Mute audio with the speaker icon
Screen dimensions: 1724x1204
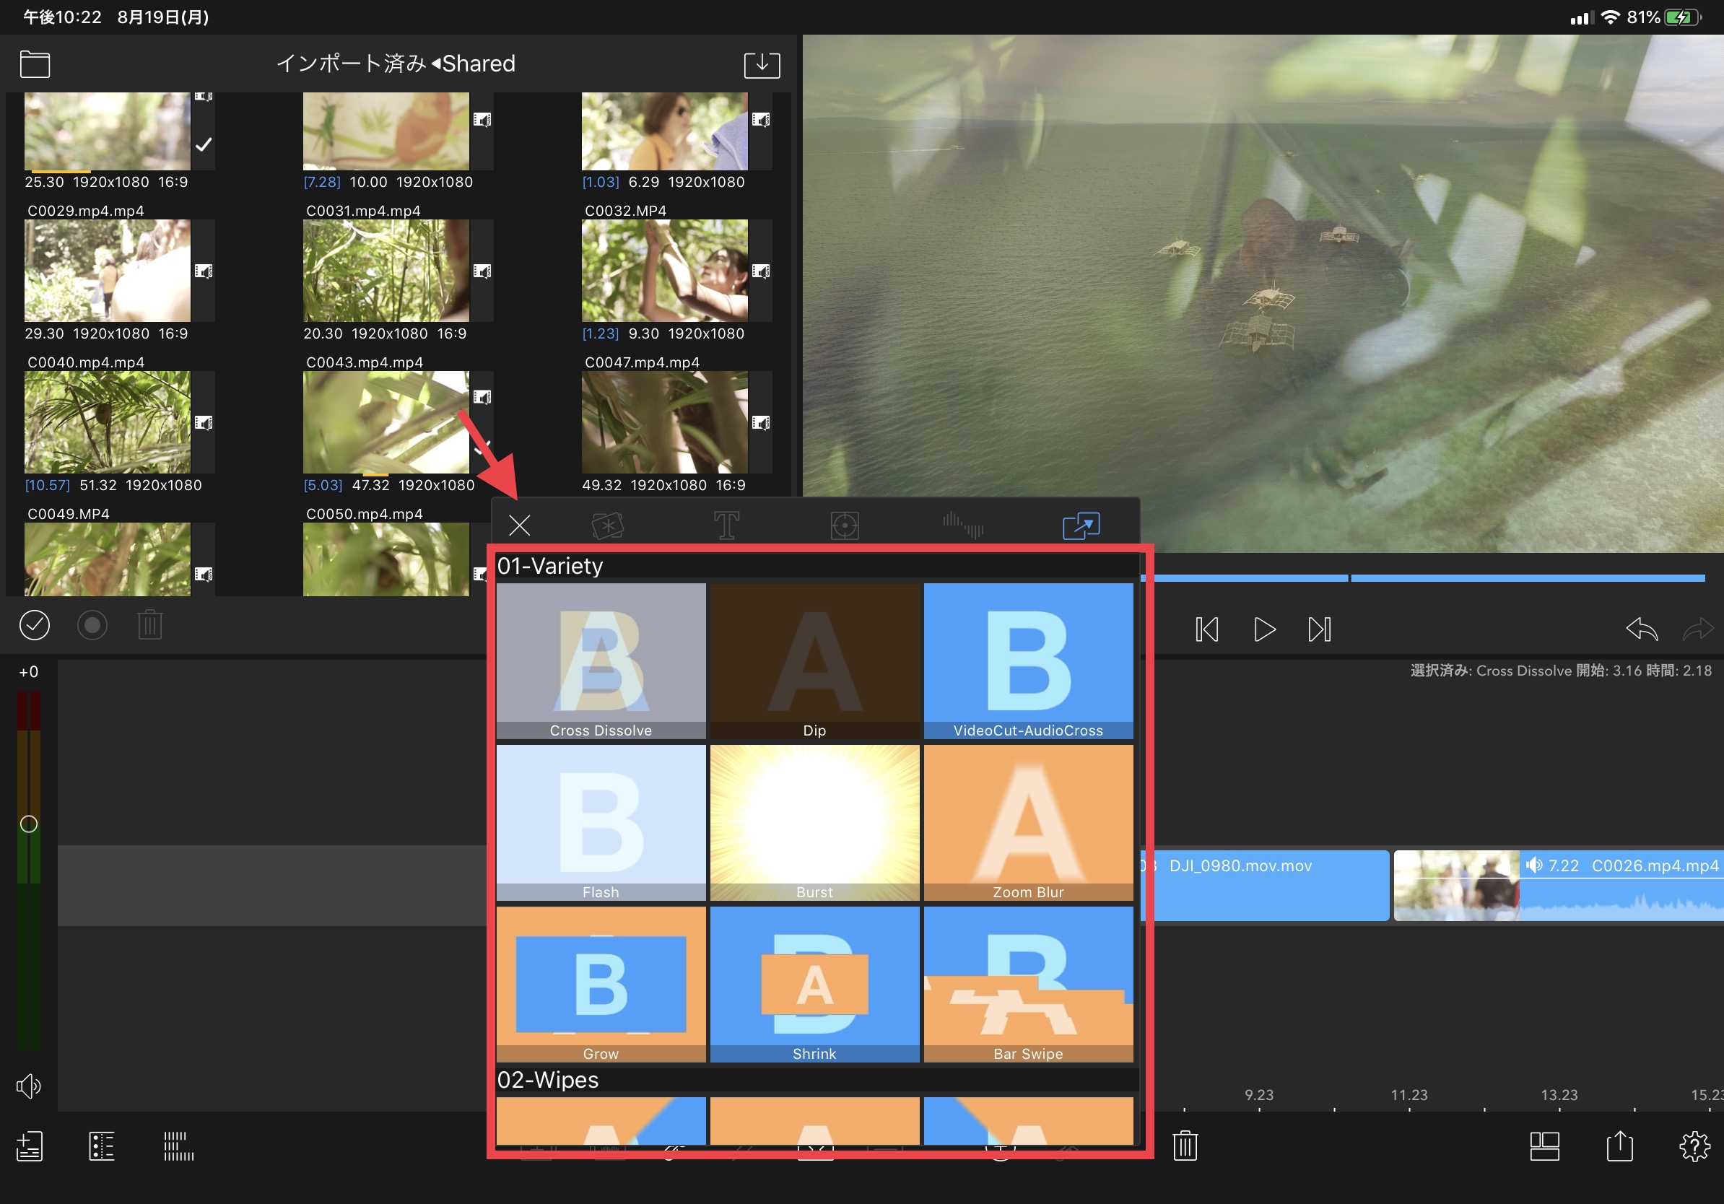(x=29, y=1086)
